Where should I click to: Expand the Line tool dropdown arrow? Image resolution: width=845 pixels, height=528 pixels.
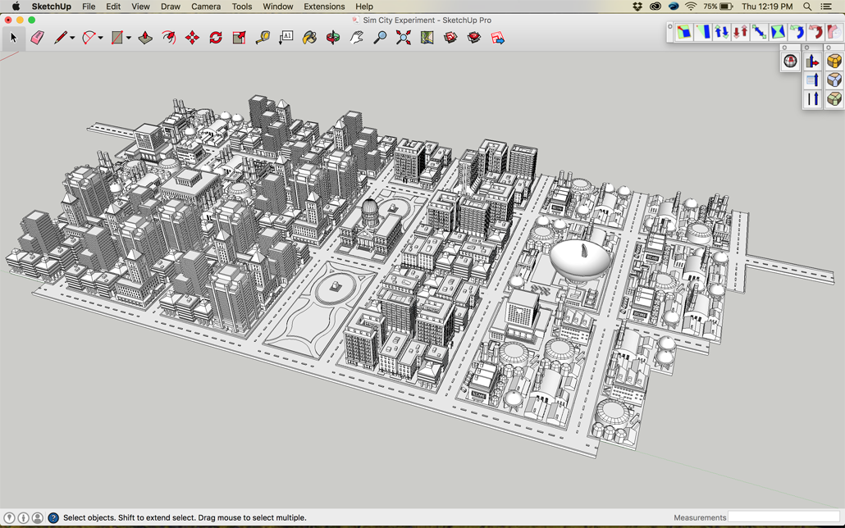pos(72,39)
